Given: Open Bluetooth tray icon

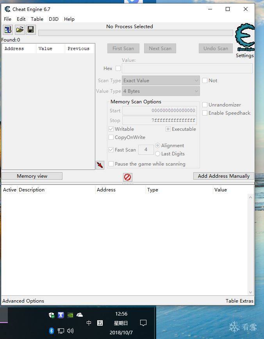Looking at the screenshot, I should tap(51, 331).
